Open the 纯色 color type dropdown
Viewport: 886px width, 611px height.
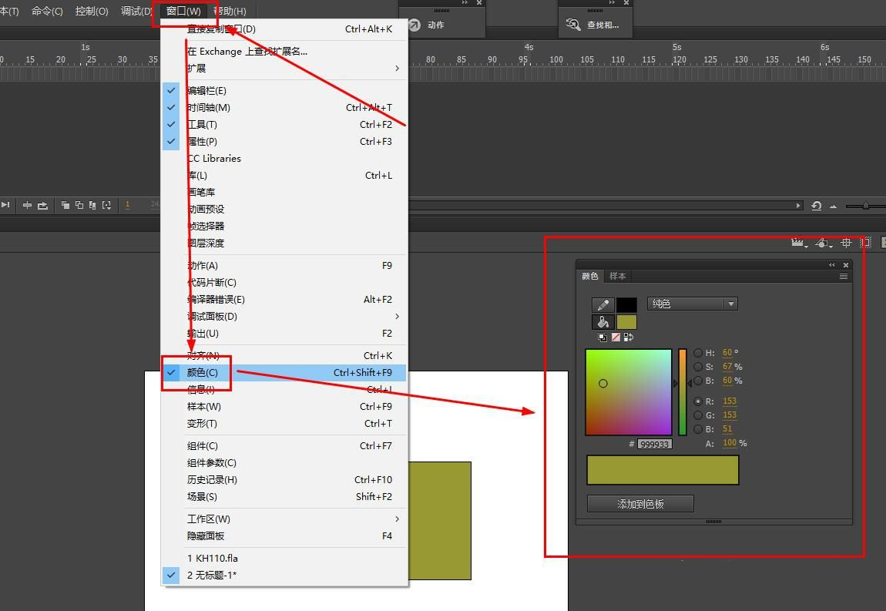692,304
